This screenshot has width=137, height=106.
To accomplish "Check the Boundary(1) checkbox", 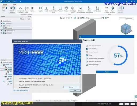I will [4, 31].
